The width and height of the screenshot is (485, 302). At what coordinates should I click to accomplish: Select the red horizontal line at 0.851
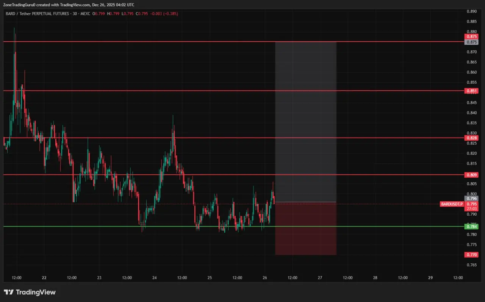click(234, 91)
